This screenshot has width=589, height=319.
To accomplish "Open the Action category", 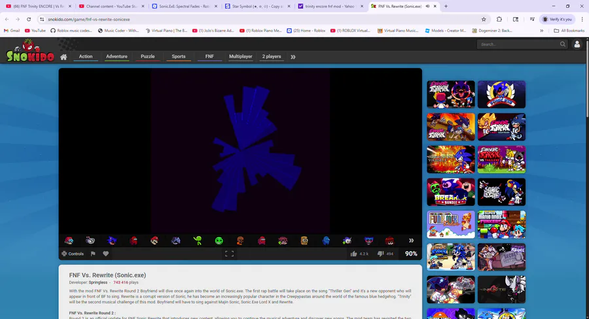I will 86,57.
